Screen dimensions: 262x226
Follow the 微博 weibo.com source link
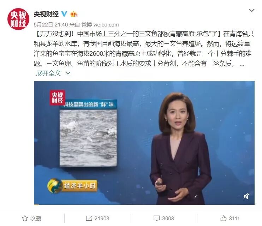point(100,25)
